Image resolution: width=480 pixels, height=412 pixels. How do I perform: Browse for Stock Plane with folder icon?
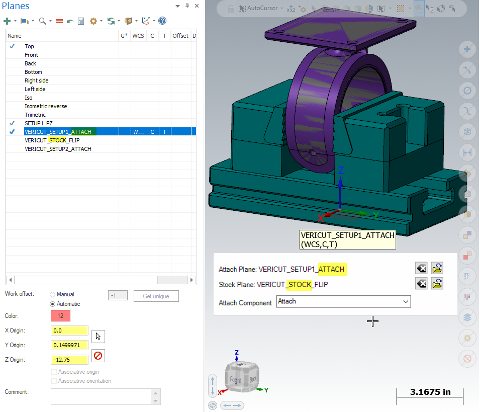click(x=437, y=283)
